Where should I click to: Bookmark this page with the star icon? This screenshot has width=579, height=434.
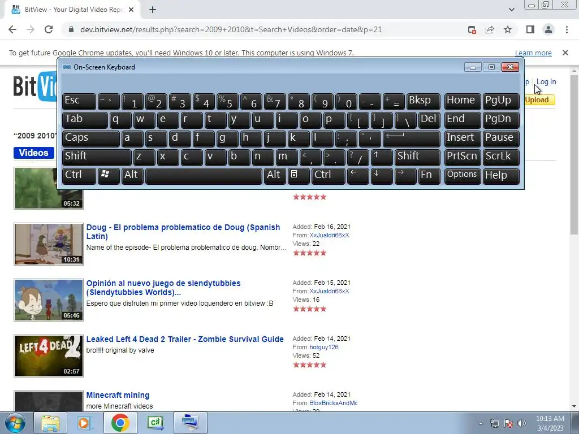click(x=508, y=29)
